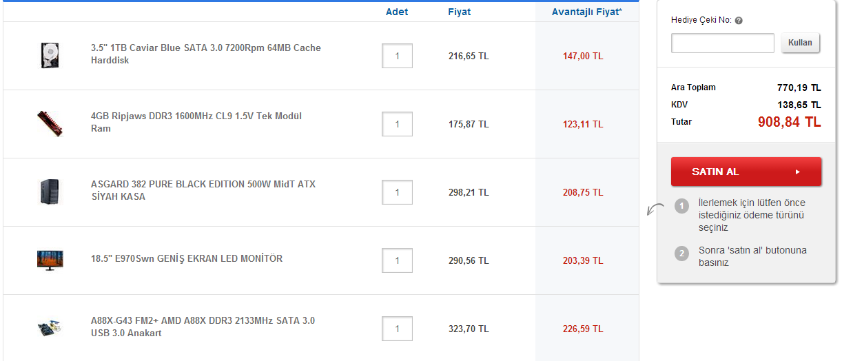Click the Caviar Blue Harddisk product name

tap(205, 54)
